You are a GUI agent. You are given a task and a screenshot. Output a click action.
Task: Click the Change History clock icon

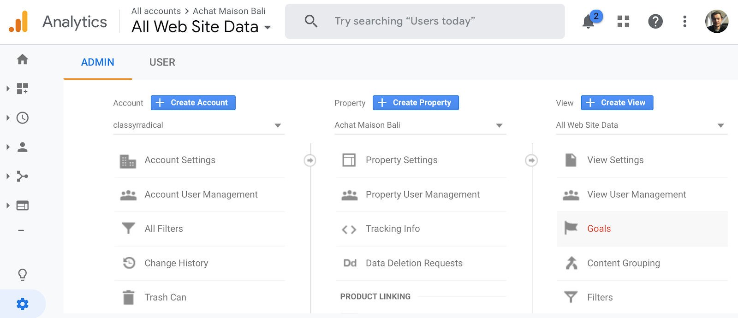(x=129, y=263)
